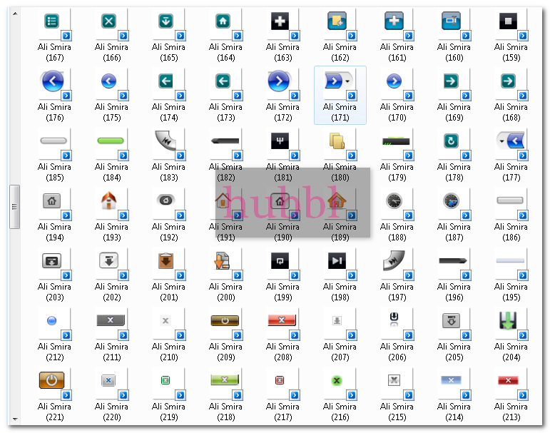Click the file name "Ali Smira (210)"
Screen dimensions: 550x433
[168, 352]
